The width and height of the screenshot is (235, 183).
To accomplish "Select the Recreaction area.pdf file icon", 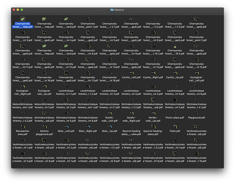I will [x=23, y=126].
